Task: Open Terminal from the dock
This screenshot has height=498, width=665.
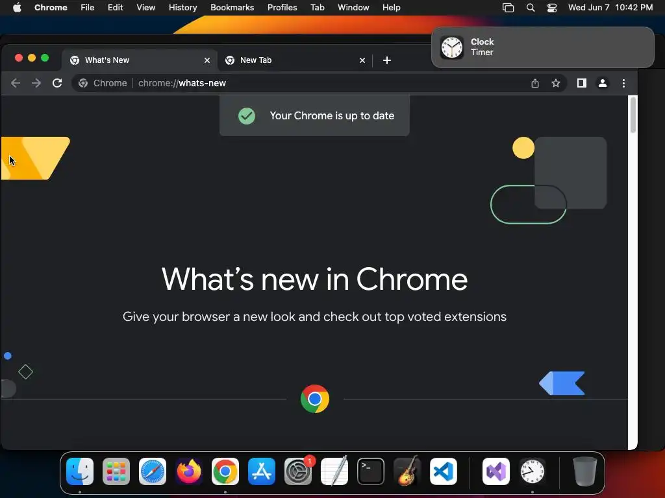Action: pos(371,471)
